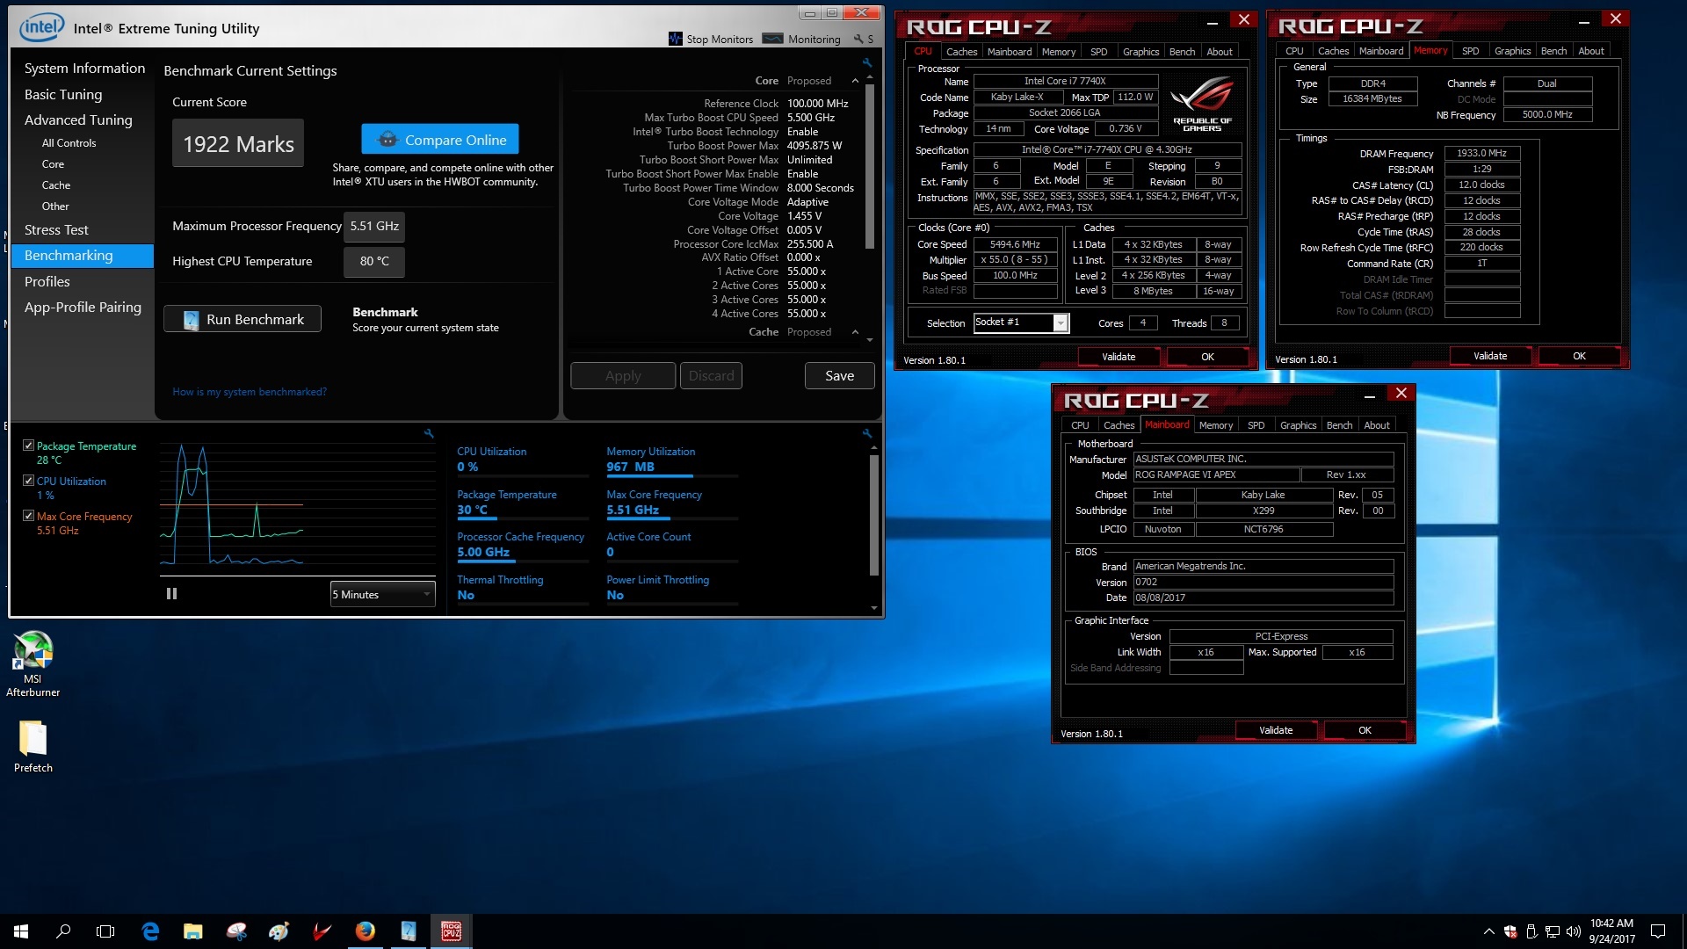1687x949 pixels.
Task: Select System Information in XTU sidebar
Action: (84, 68)
